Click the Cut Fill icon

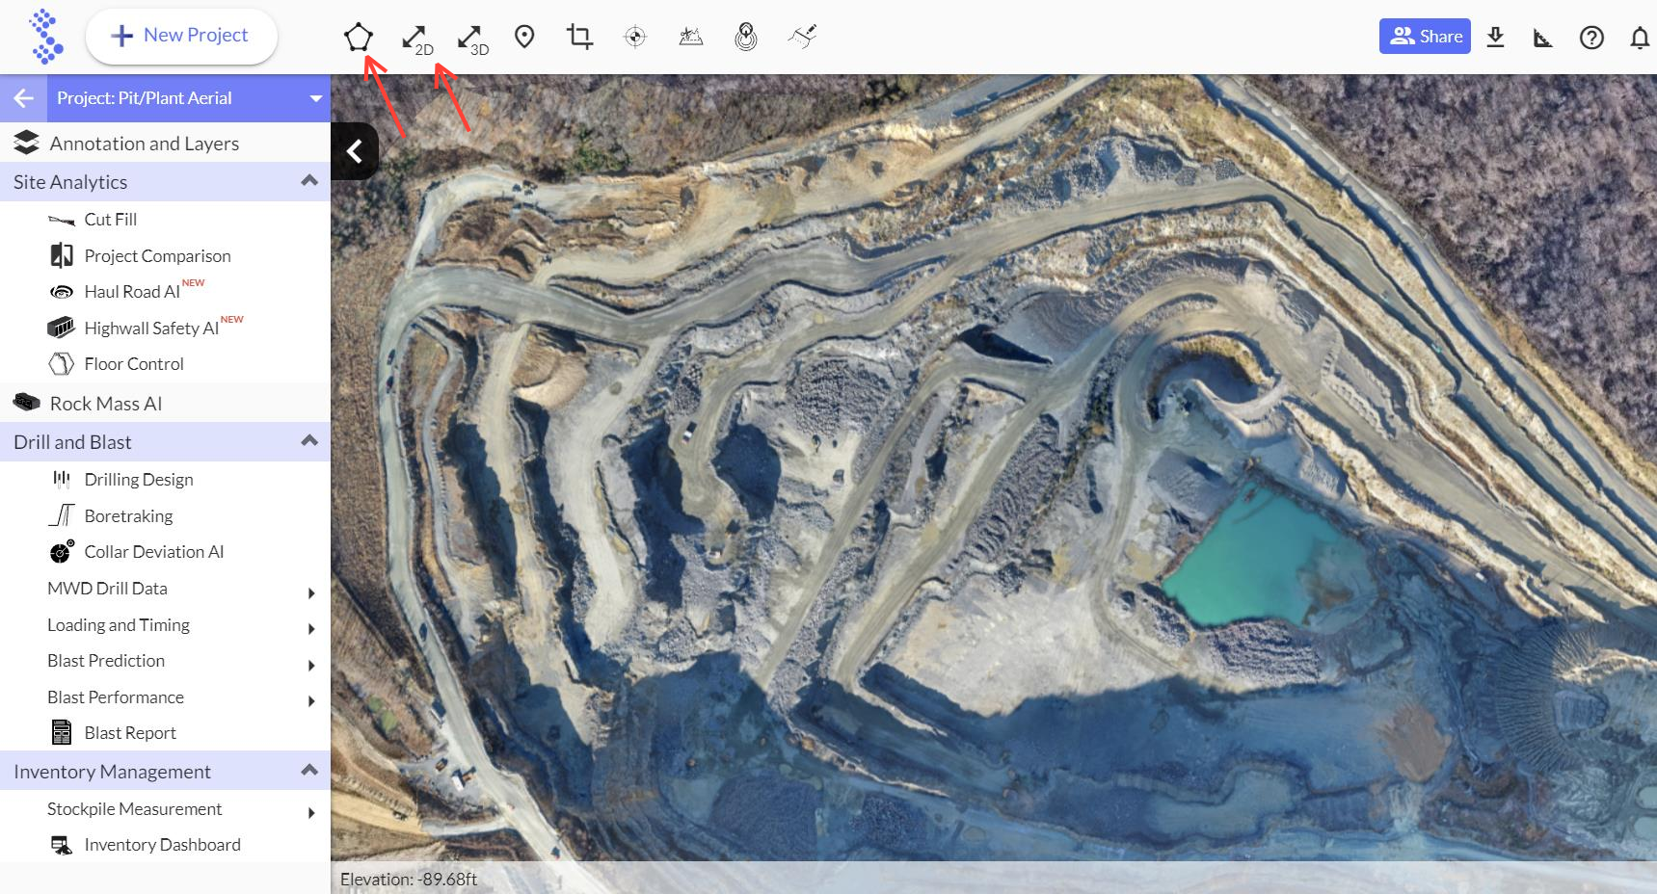click(61, 221)
